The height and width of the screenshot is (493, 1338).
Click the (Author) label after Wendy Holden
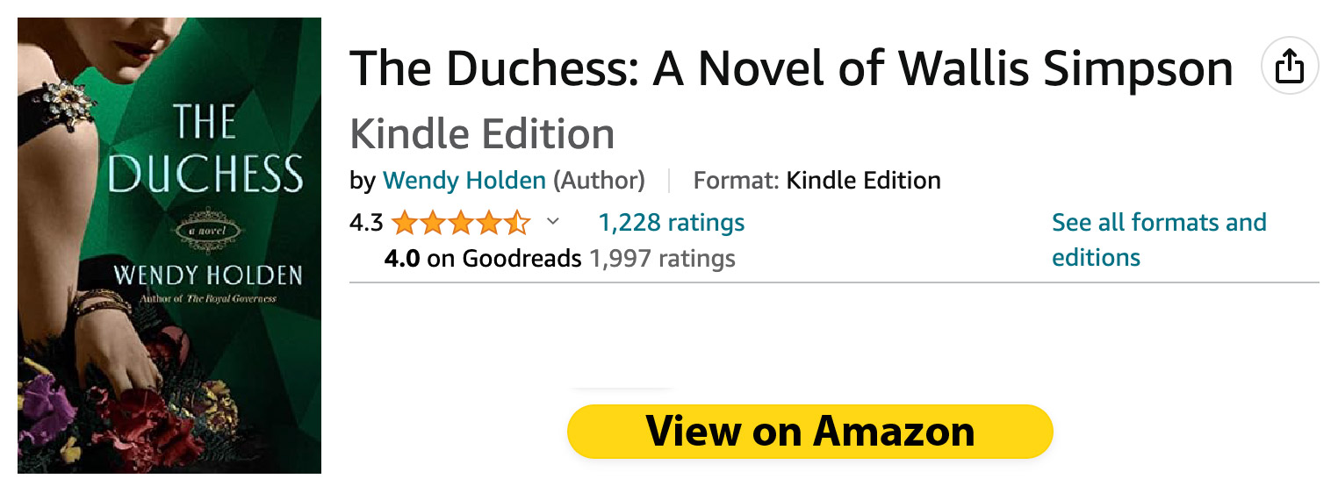(599, 181)
